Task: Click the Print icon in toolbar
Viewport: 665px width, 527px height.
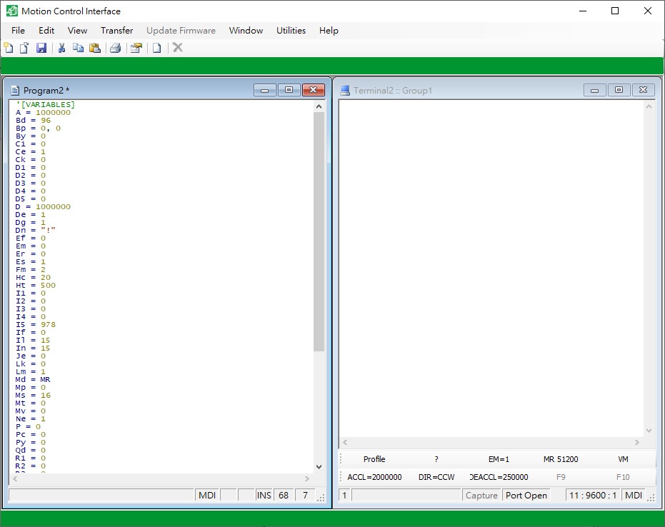Action: point(115,48)
